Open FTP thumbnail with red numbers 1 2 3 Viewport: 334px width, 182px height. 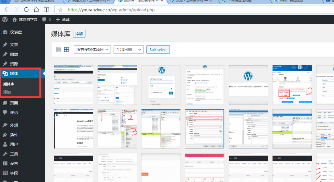[x=117, y=129]
